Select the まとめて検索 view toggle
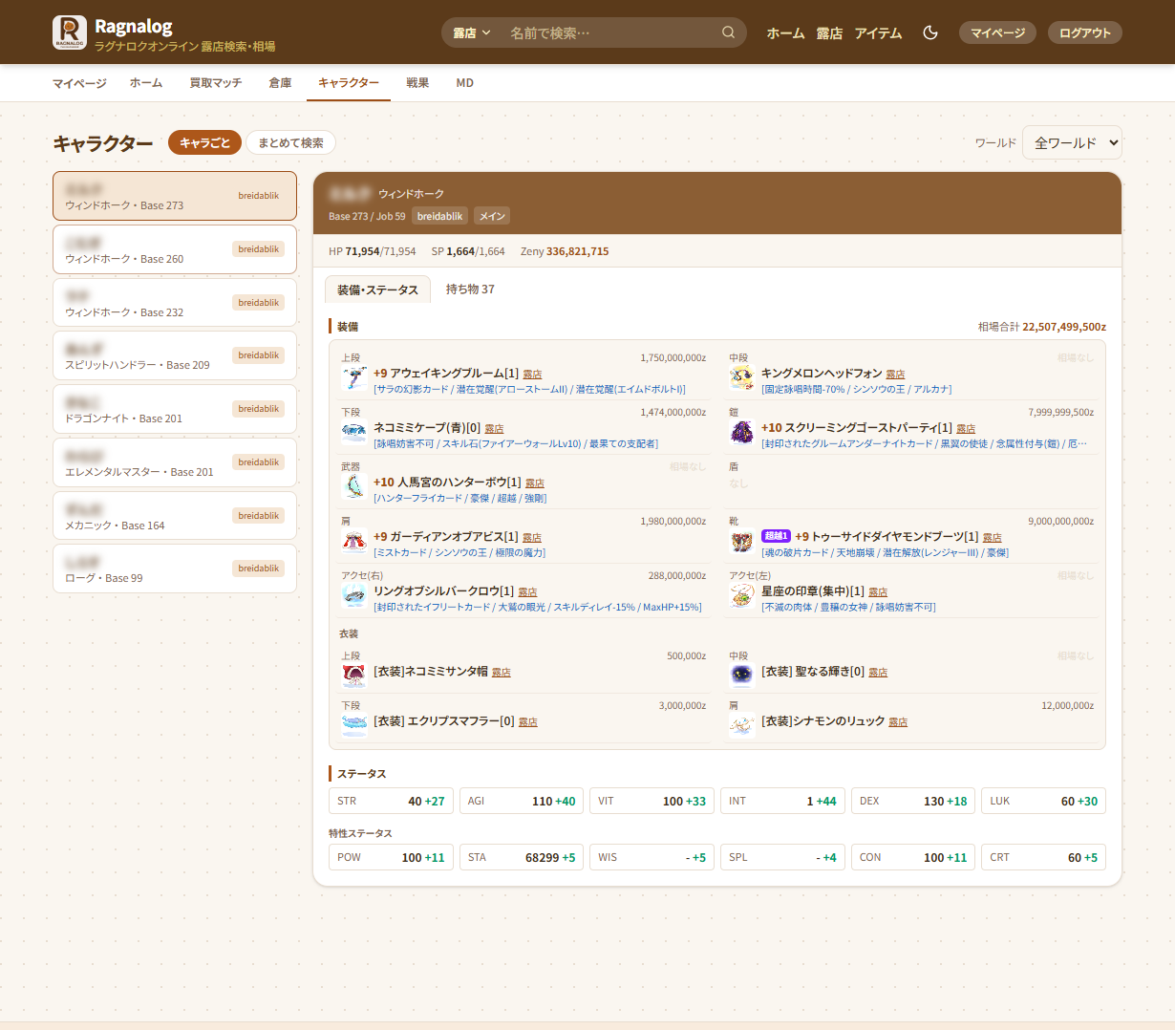Viewport: 1175px width, 1030px height. [x=290, y=142]
